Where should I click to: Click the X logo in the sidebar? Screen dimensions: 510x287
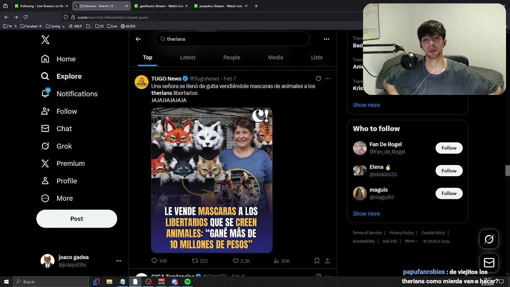coord(45,40)
